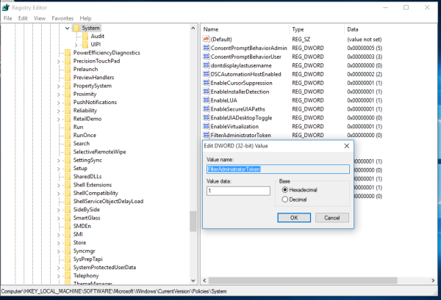Screen dimensions: 441x300
Task: Click values pane scroll right arrow
Action: point(433,281)
